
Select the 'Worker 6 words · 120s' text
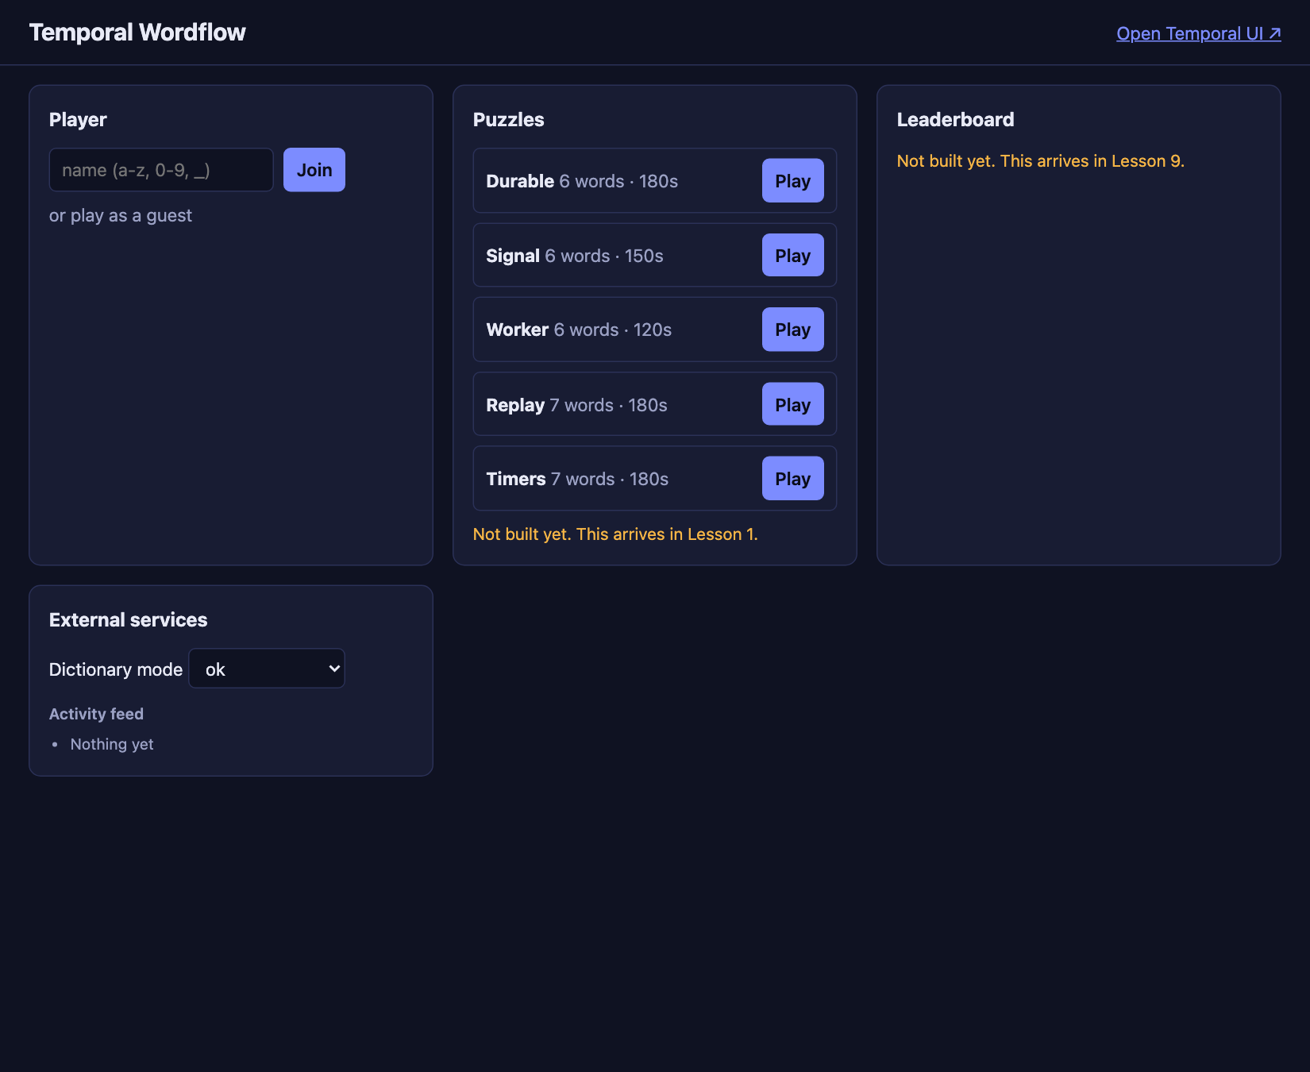coord(579,330)
